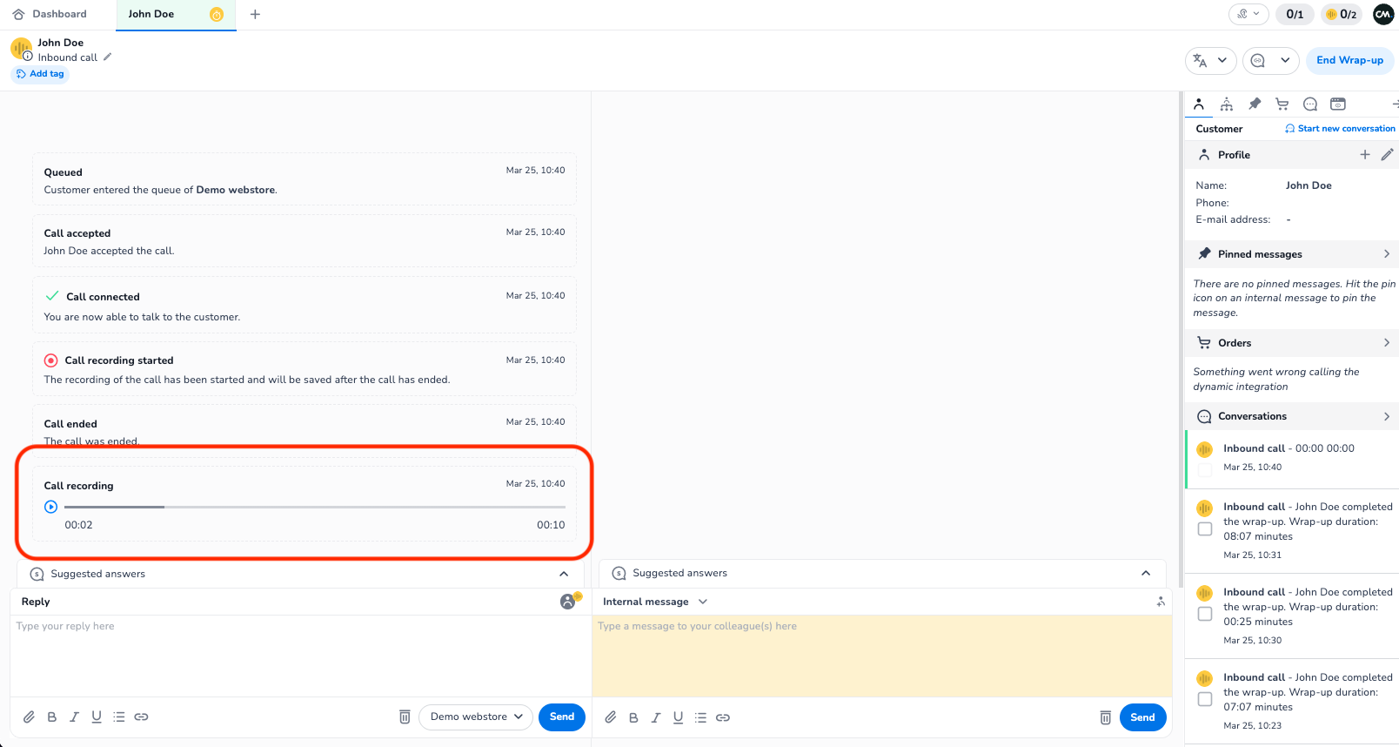Open the orders cart tab icon
Image resolution: width=1399 pixels, height=747 pixels.
tap(1282, 104)
